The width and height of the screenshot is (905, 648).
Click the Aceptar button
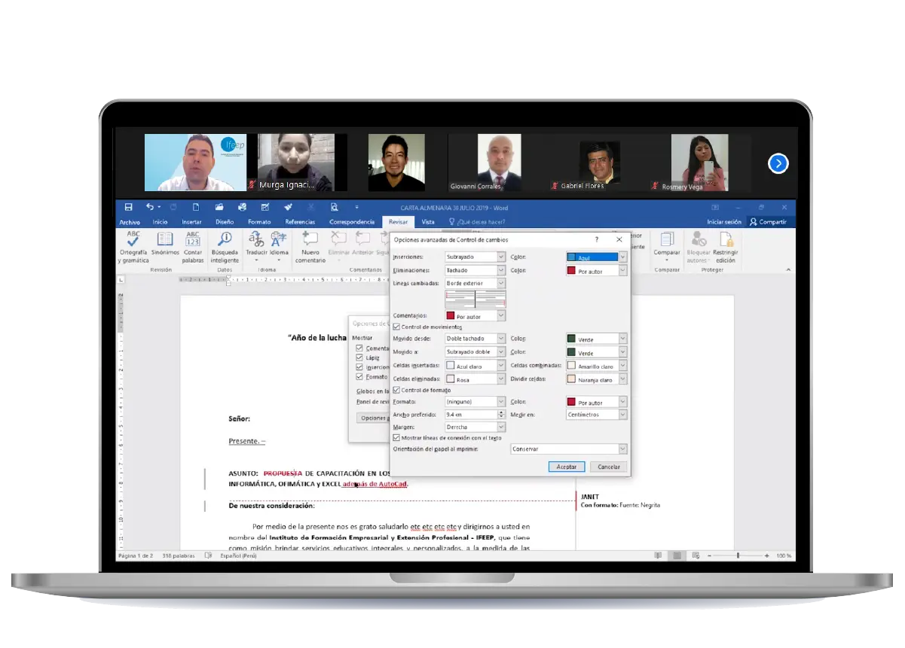[566, 467]
